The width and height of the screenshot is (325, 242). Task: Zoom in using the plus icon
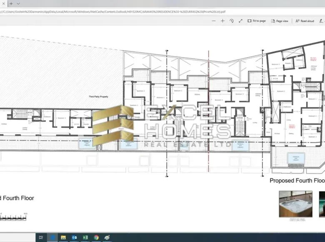point(222,21)
